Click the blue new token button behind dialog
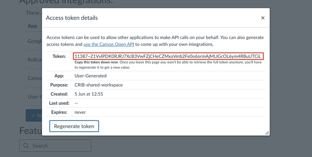Screen dimensions: 312x157 (x=34, y=115)
